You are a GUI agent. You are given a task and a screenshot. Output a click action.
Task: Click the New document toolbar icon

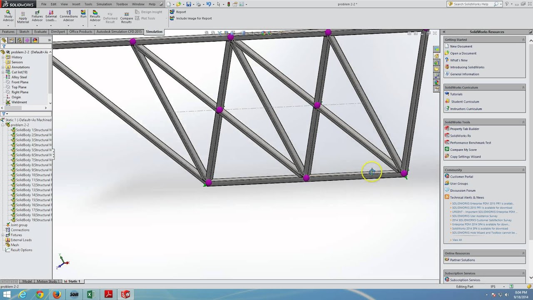[x=168, y=4]
